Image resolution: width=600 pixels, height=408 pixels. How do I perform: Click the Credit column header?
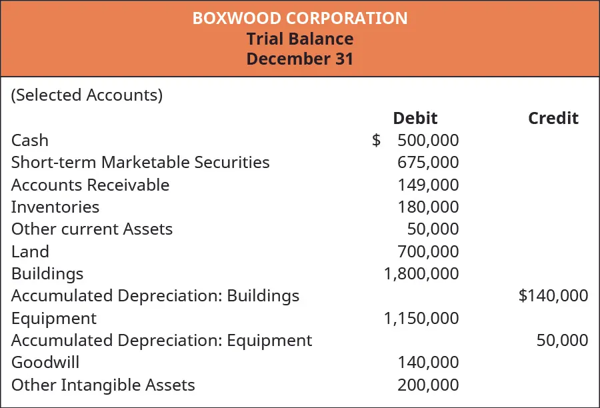point(553,118)
